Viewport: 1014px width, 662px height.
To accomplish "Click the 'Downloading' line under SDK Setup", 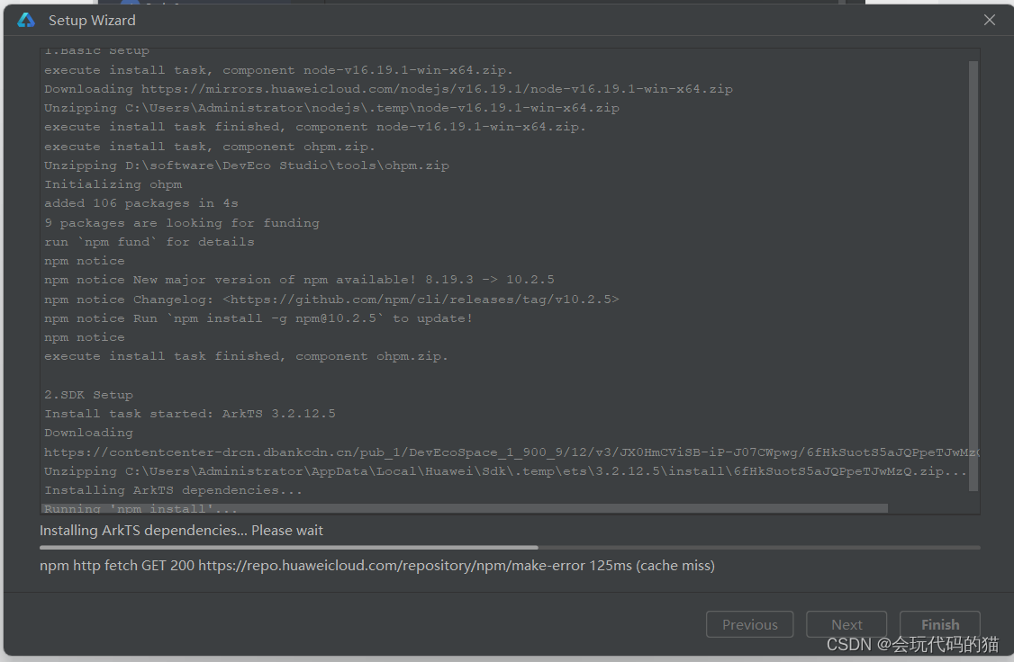I will [88, 433].
